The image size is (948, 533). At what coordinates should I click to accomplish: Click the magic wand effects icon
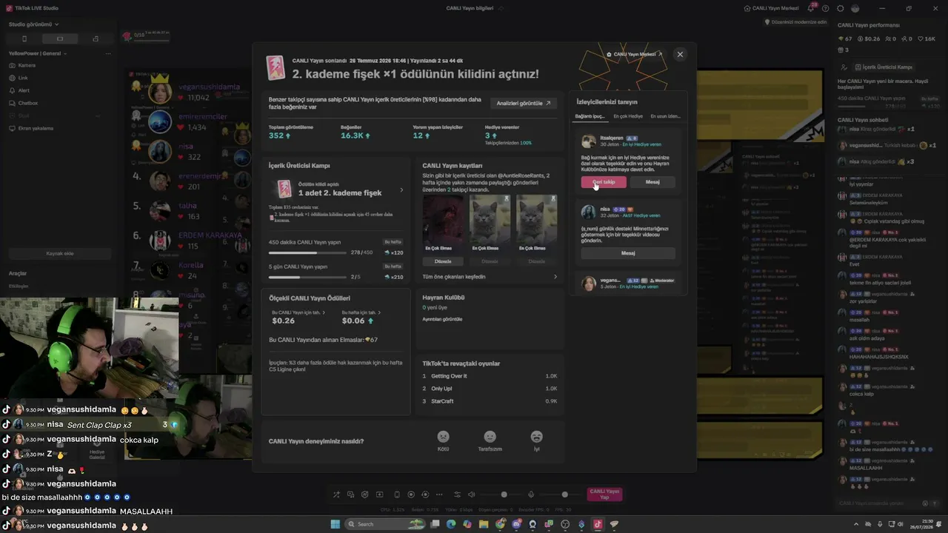coord(336,495)
